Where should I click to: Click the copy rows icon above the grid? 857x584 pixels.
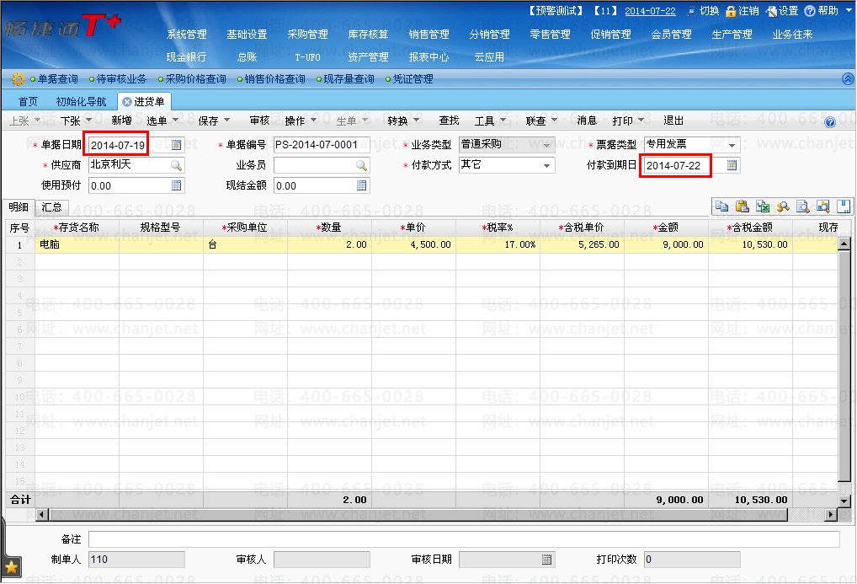(721, 206)
